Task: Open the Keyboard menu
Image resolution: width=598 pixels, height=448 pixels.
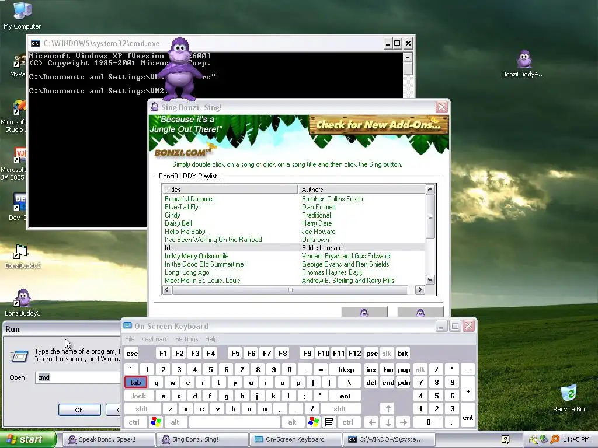Action: tap(155, 339)
